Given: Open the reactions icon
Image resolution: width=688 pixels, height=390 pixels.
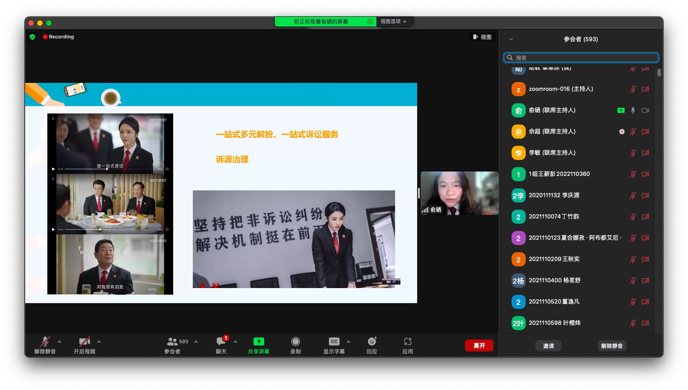Looking at the screenshot, I should click(x=372, y=342).
